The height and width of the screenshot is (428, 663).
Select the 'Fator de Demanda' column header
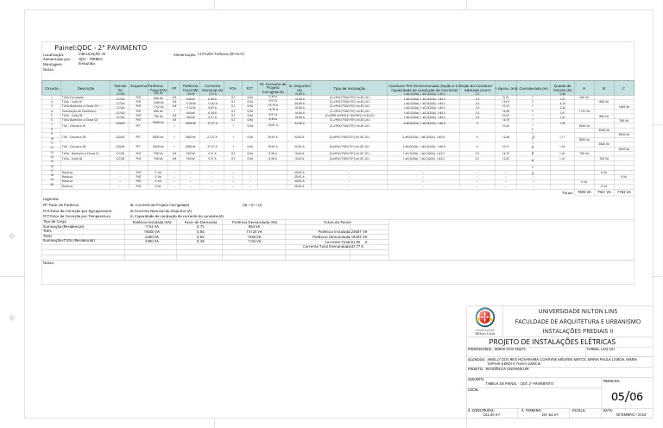point(201,223)
